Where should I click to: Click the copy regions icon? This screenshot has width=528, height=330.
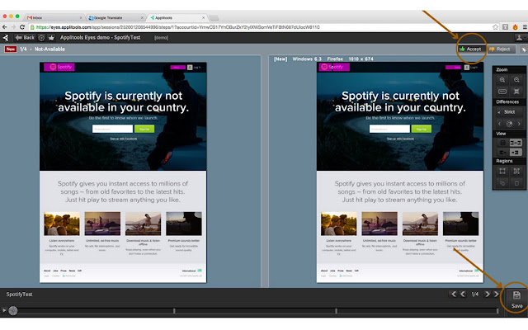coord(502,183)
